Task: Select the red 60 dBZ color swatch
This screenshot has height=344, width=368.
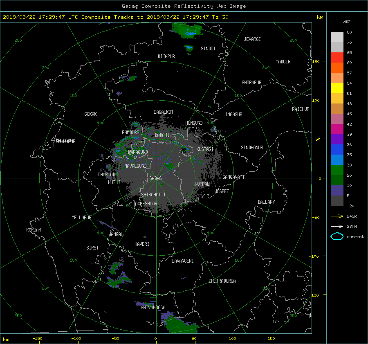Action: pos(337,57)
